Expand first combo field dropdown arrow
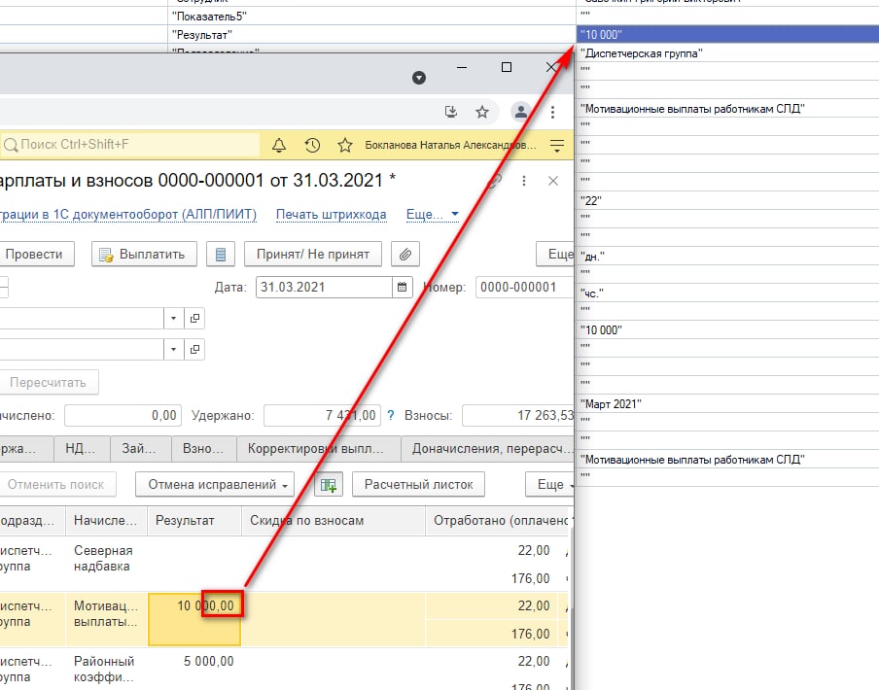Image resolution: width=879 pixels, height=690 pixels. pos(173,318)
